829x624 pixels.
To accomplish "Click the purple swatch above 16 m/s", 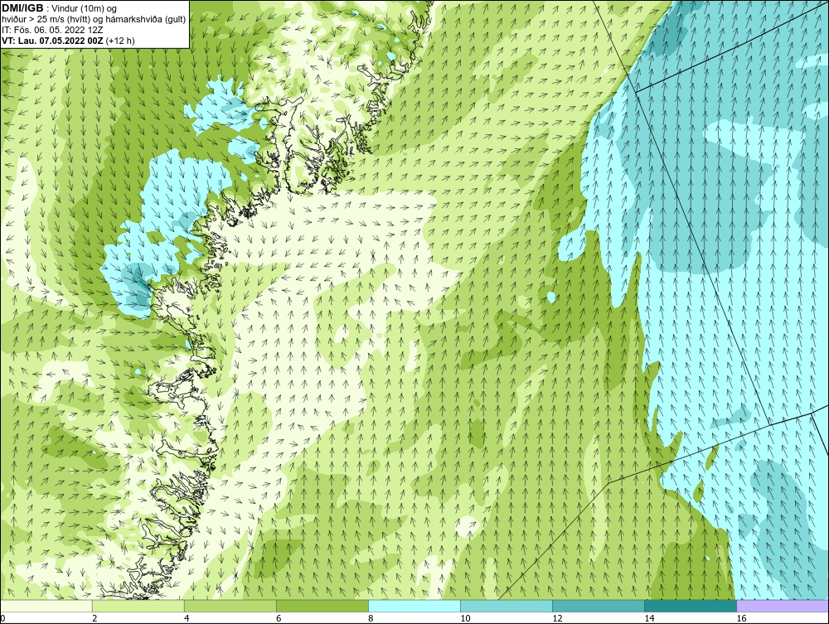I will click(783, 606).
